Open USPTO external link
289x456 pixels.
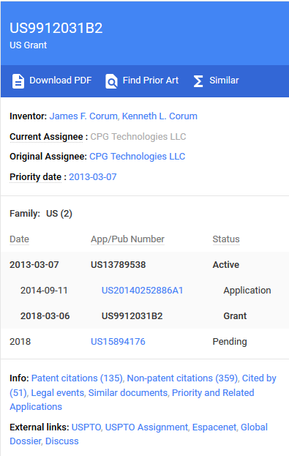(86, 427)
